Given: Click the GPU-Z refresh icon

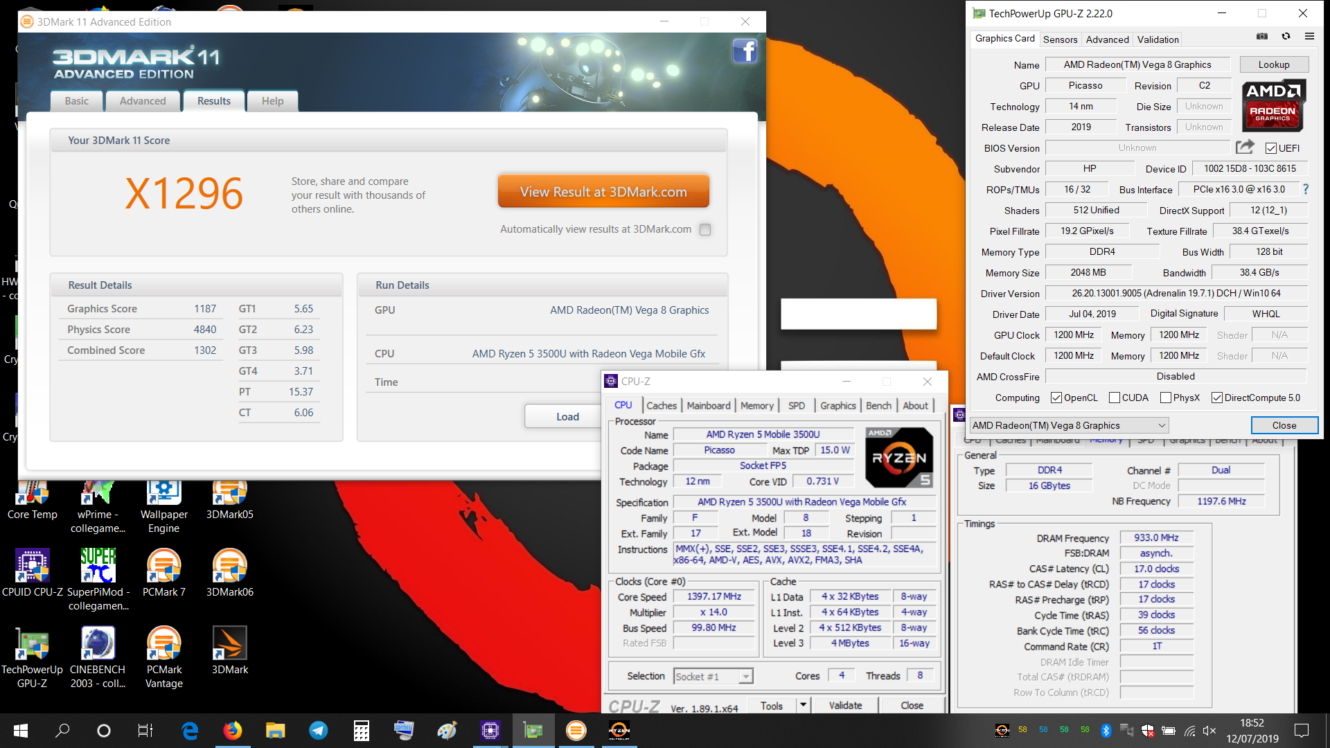Looking at the screenshot, I should pyautogui.click(x=1286, y=37).
